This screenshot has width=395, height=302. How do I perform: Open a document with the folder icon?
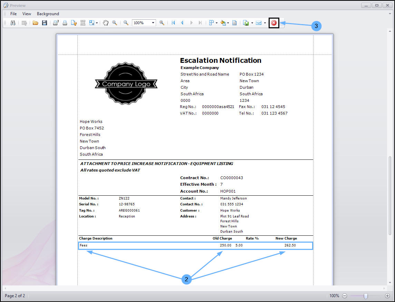tap(35, 23)
